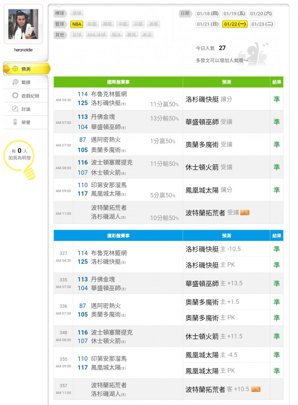
Task: Click the 鳳凰城太陽 主 -4.5 pick
Action: pyautogui.click(x=211, y=355)
